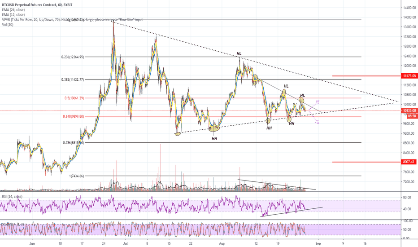Click the Jun label on time axis
This screenshot has height=247, width=418.
32,243
